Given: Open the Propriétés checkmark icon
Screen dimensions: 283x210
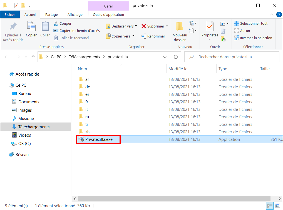Looking at the screenshot, I should 210,27.
